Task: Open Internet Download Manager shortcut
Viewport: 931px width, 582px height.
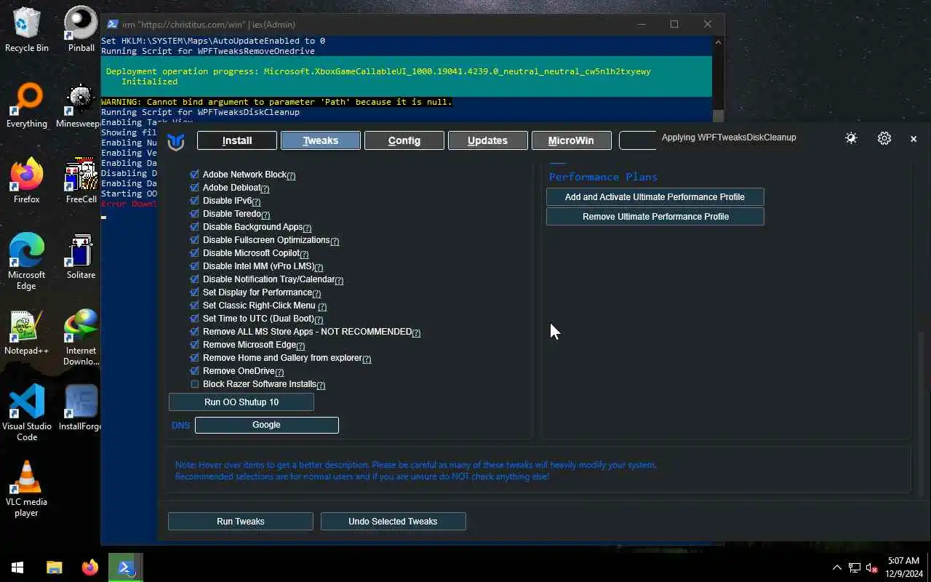Action: coord(81,337)
